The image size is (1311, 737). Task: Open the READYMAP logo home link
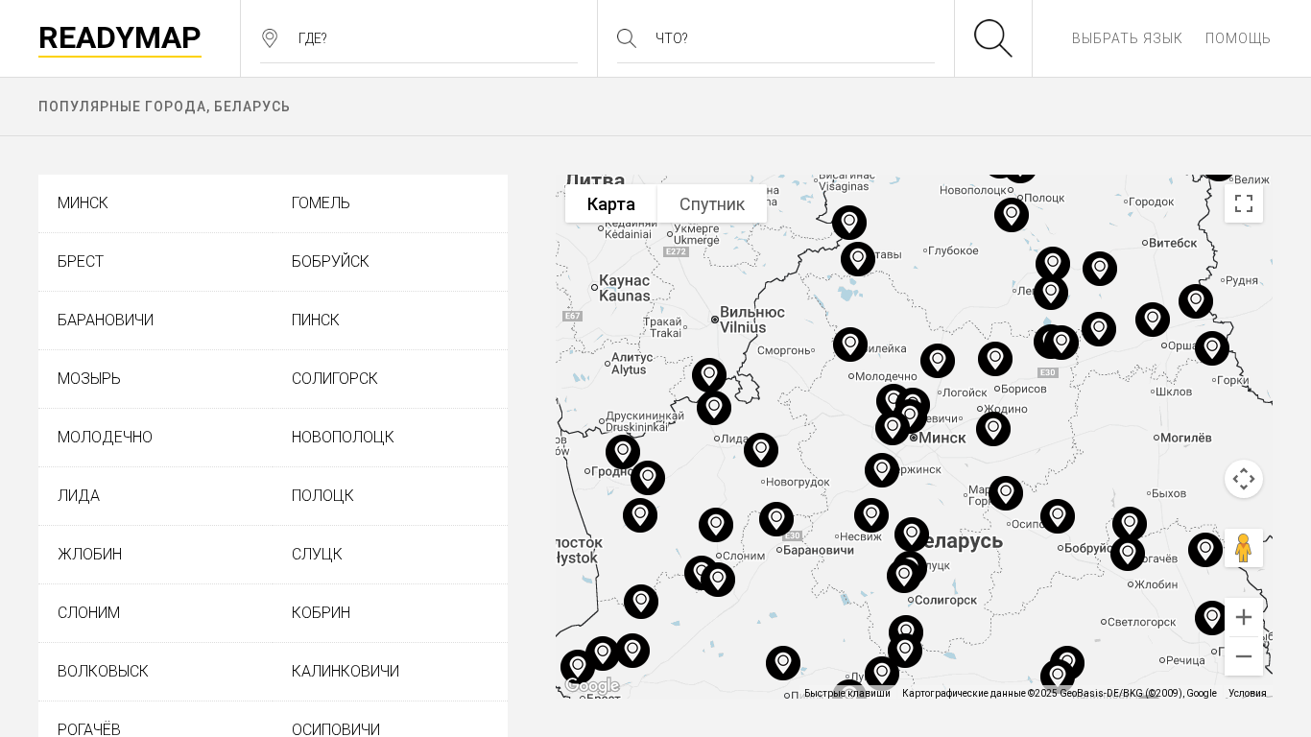(x=120, y=38)
